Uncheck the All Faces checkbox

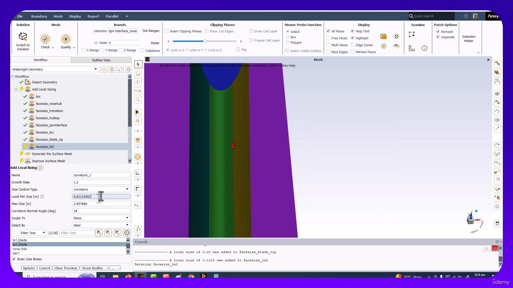tap(328, 31)
